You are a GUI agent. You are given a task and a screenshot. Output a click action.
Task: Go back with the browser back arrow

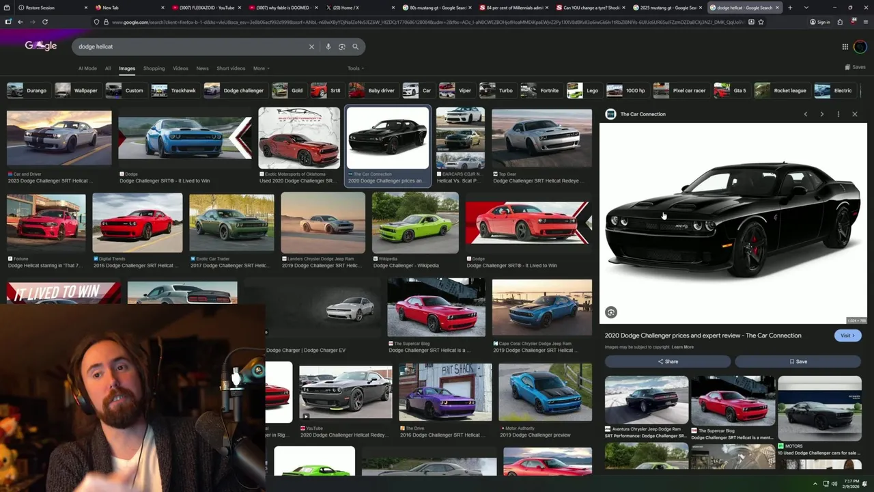20,22
